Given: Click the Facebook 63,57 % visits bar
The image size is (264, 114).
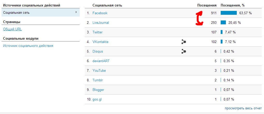Looking at the screenshot, I should coord(229,13).
